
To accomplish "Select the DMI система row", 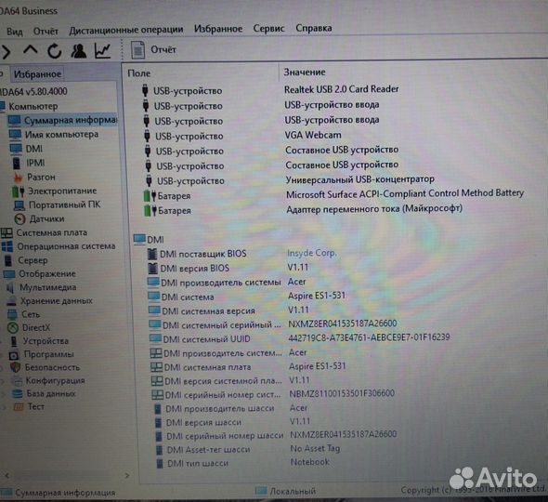I will coord(247,297).
